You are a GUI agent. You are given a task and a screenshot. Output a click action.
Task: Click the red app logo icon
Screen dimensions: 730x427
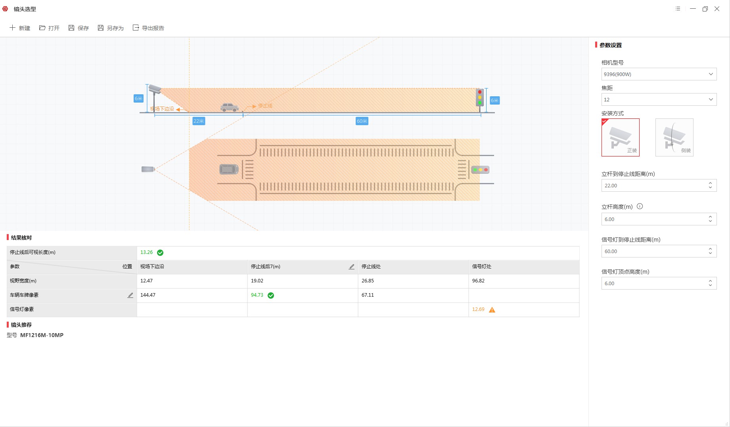5,9
